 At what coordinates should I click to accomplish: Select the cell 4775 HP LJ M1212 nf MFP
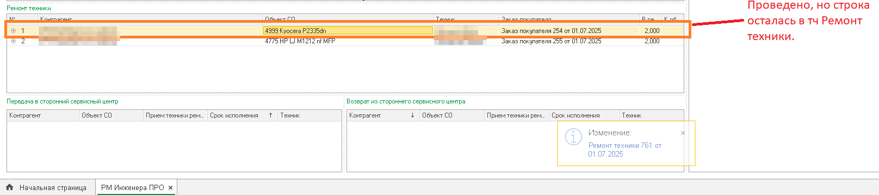348,41
